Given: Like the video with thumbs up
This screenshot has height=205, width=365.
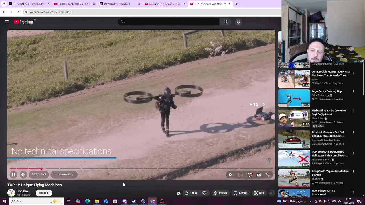Looking at the screenshot, I should (191, 193).
